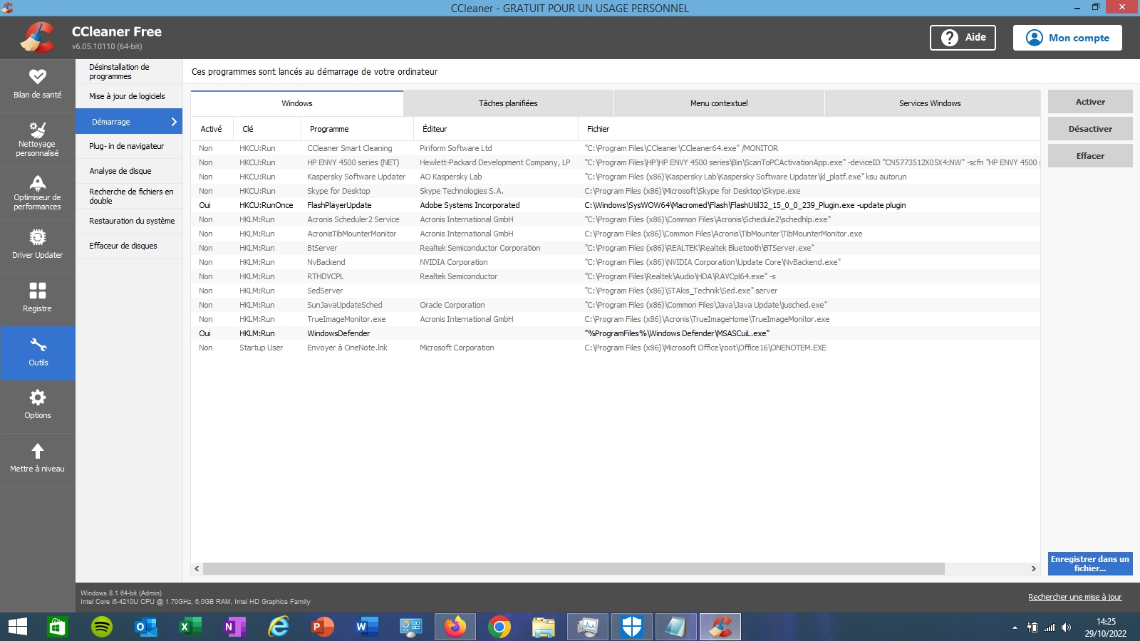This screenshot has width=1140, height=641.
Task: Open Driver Updater section
Action: pos(37,246)
